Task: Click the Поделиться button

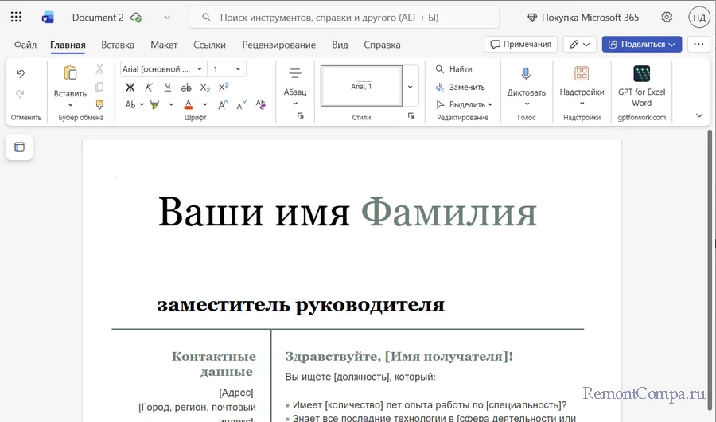Action: [642, 45]
